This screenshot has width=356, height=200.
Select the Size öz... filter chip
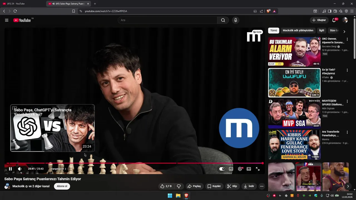coord(334,31)
